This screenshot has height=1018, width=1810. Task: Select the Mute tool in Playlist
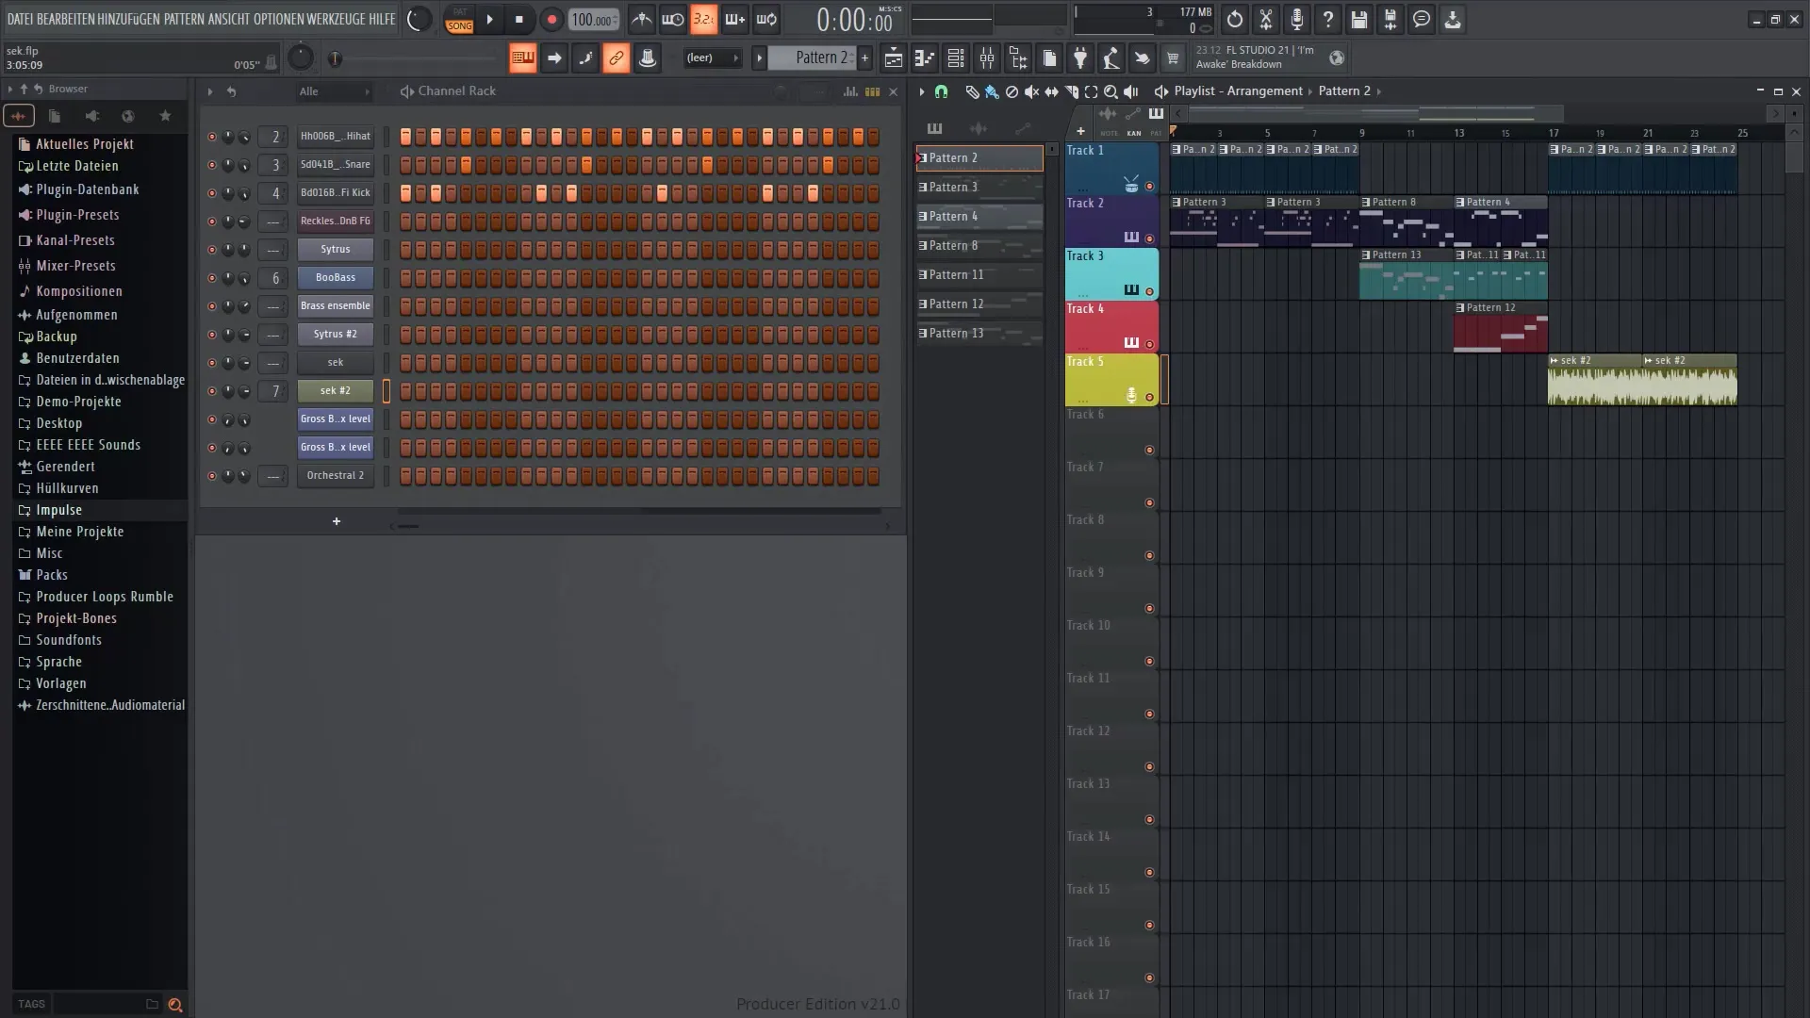coord(1031,91)
